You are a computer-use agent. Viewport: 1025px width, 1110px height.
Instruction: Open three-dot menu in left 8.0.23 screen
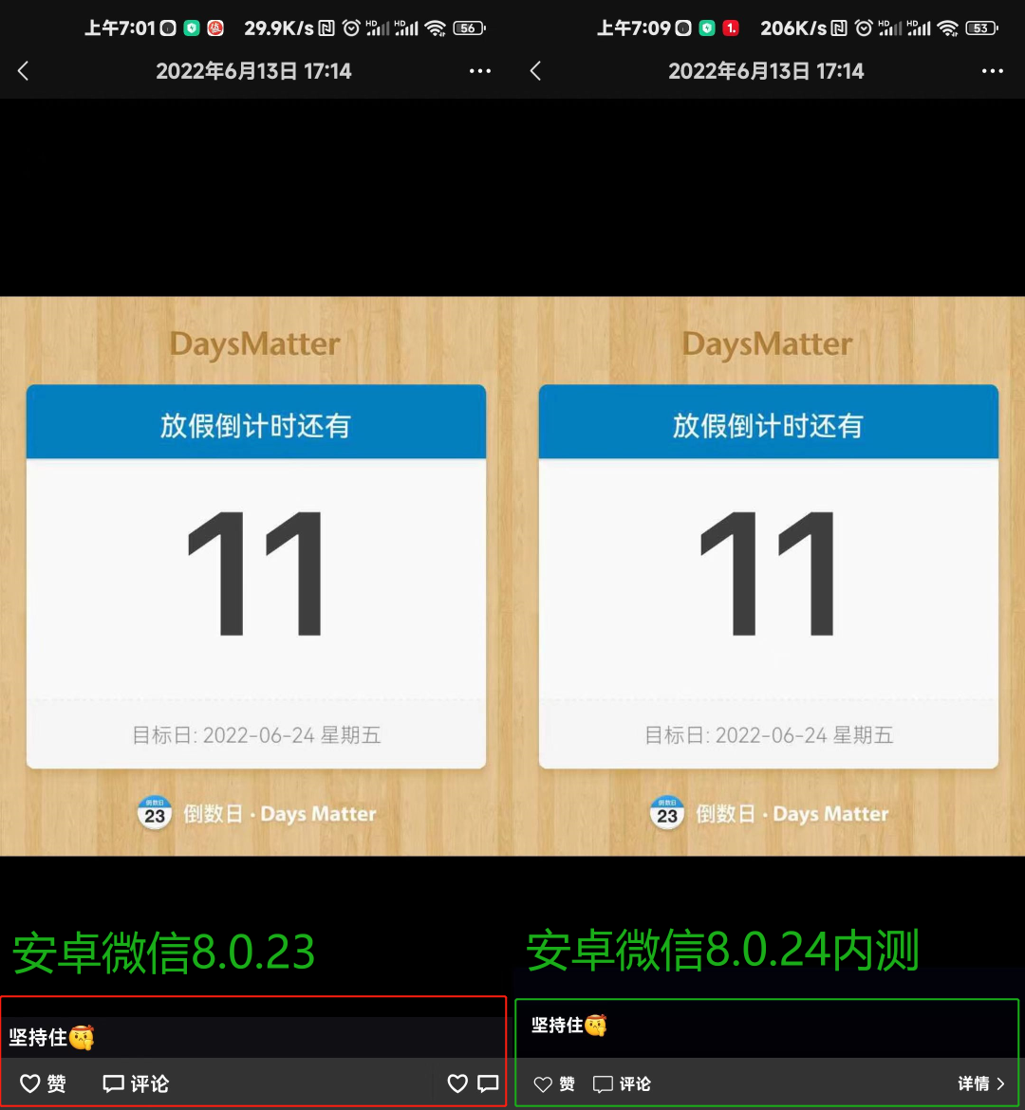point(479,71)
